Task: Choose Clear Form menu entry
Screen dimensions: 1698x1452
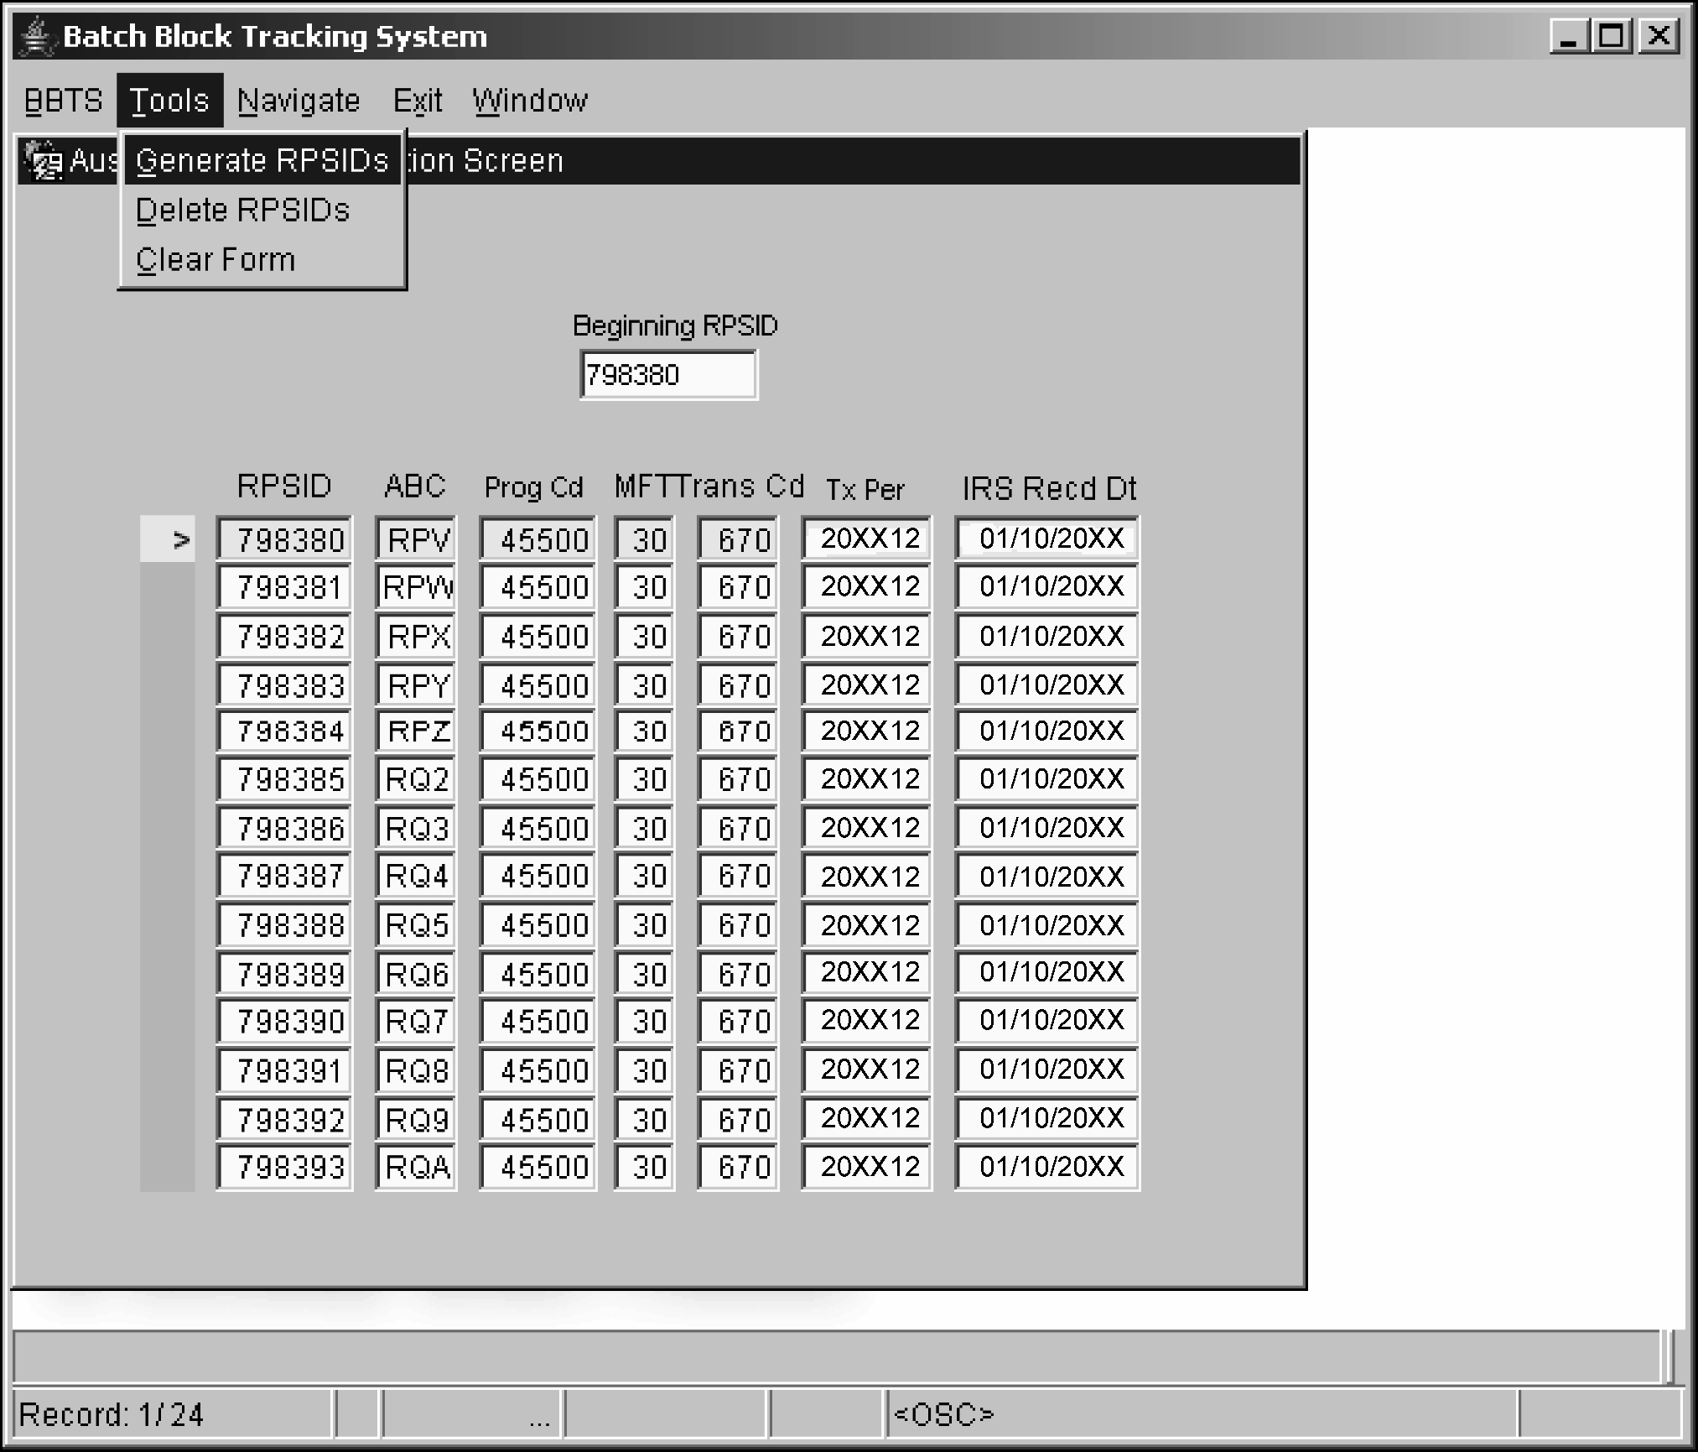Action: coord(215,260)
